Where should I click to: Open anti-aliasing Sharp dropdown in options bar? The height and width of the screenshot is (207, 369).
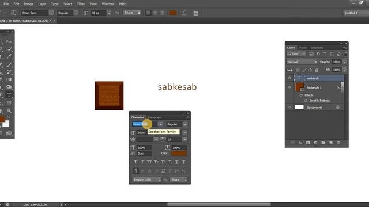[x=132, y=13]
